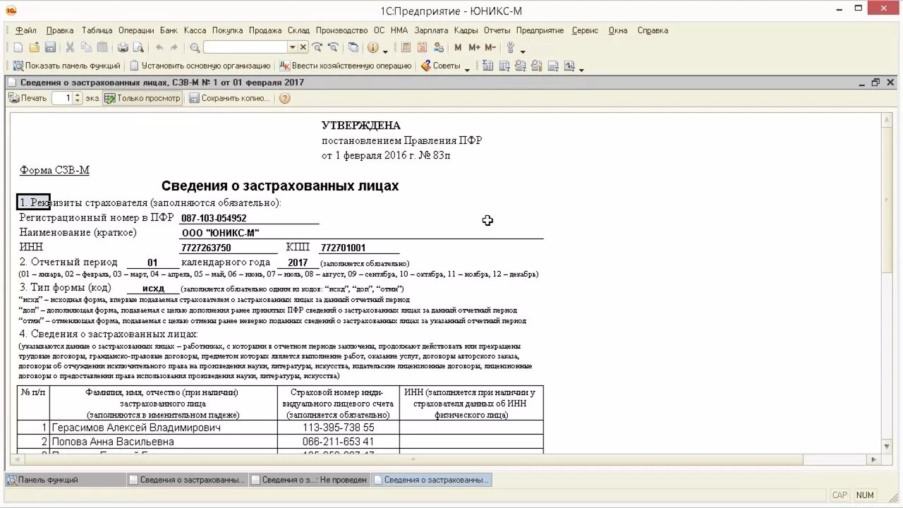Open the Операции menu
The height and width of the screenshot is (508, 903).
[x=136, y=30]
